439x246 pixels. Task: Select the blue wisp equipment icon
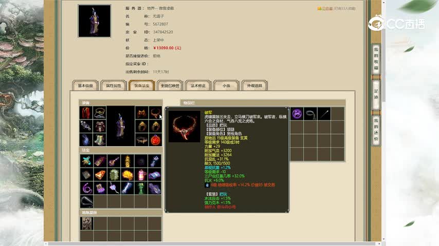[x=86, y=139]
